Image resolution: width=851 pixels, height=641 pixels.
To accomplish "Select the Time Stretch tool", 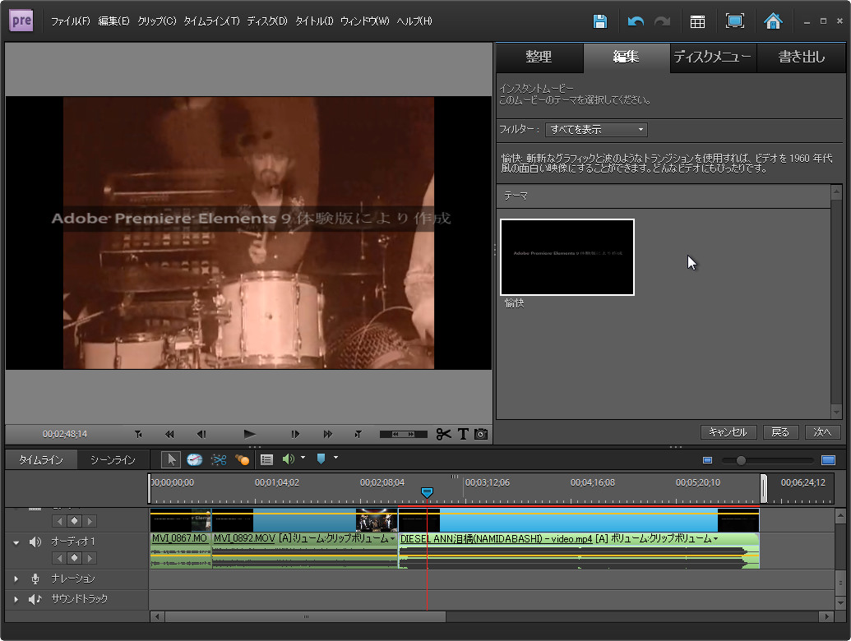I will (195, 459).
